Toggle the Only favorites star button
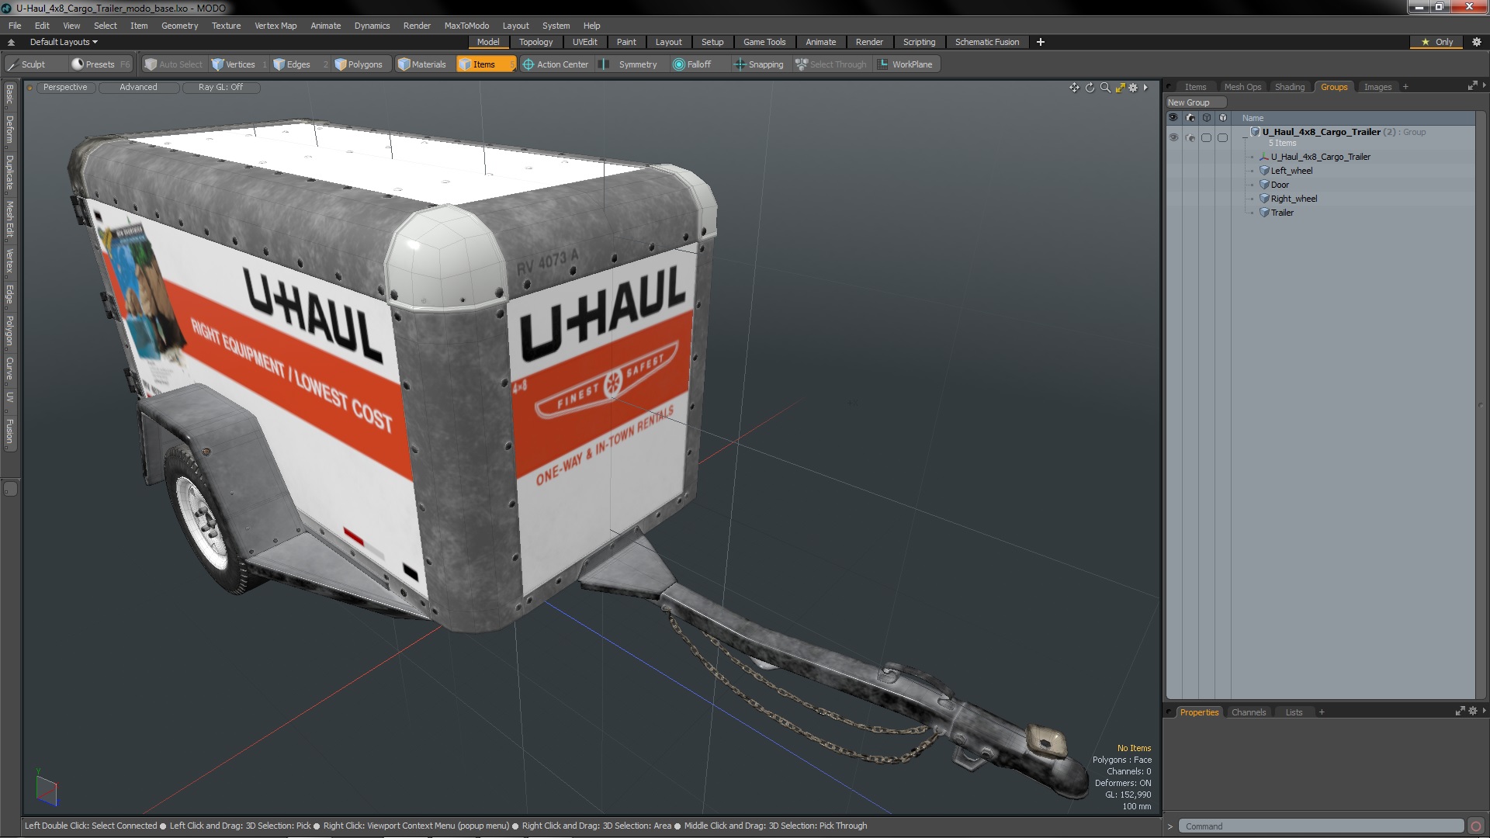This screenshot has height=838, width=1490. [x=1436, y=42]
